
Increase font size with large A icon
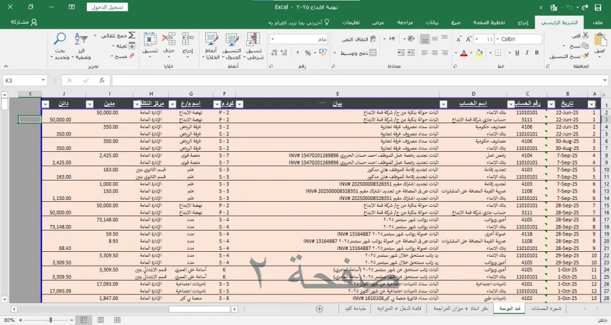click(469, 39)
